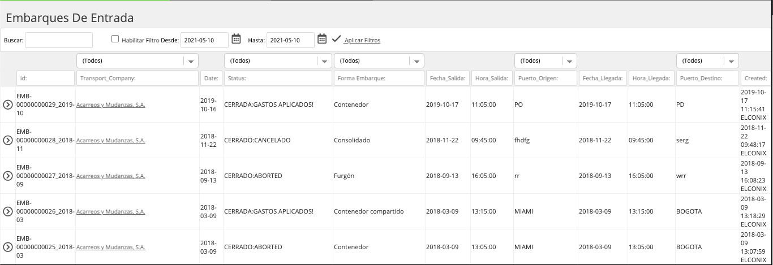The image size is (773, 265).
Task: Click the Hora_Salida: filter field
Action: (492, 78)
